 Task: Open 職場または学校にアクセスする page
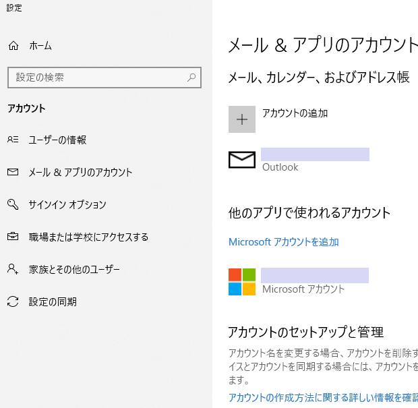88,237
